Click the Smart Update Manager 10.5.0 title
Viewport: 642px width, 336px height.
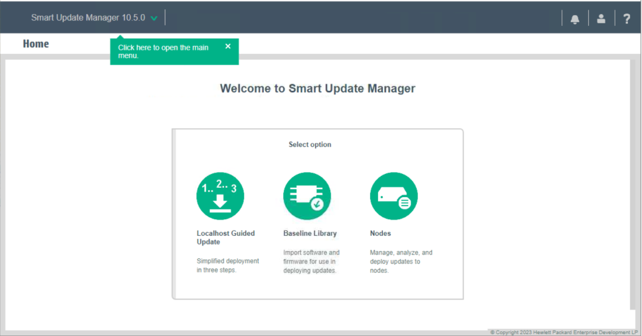click(88, 18)
